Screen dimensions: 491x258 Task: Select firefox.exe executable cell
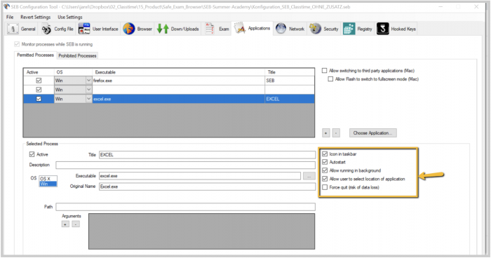(178, 81)
